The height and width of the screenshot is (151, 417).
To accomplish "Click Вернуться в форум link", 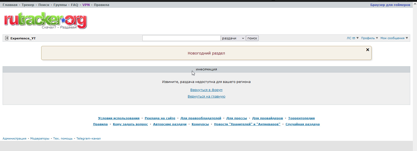I will 206,90.
